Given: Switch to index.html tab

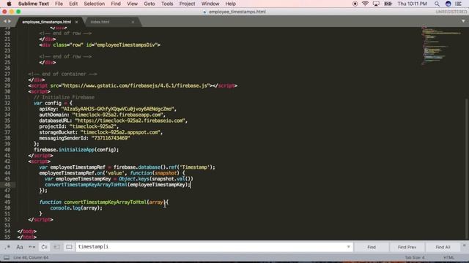Looking at the screenshot, I should pyautogui.click(x=100, y=22).
